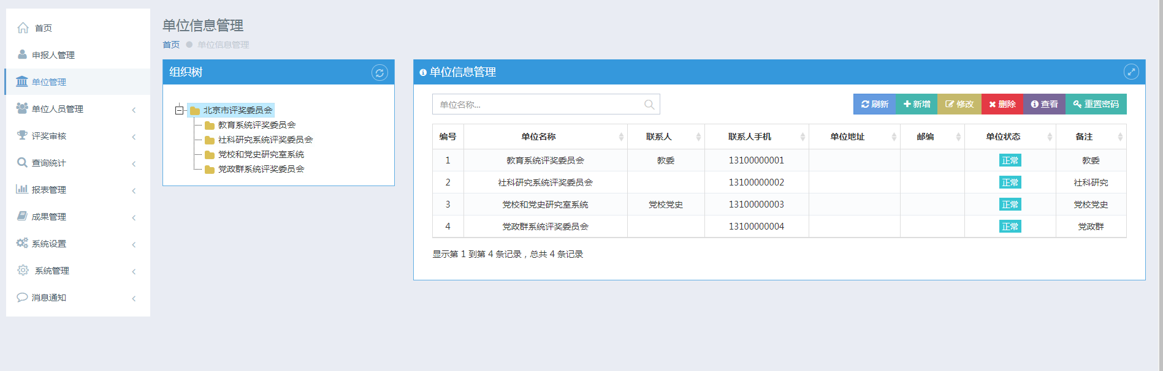Sort by 备注 column header
The height and width of the screenshot is (371, 1163).
(x=1091, y=137)
